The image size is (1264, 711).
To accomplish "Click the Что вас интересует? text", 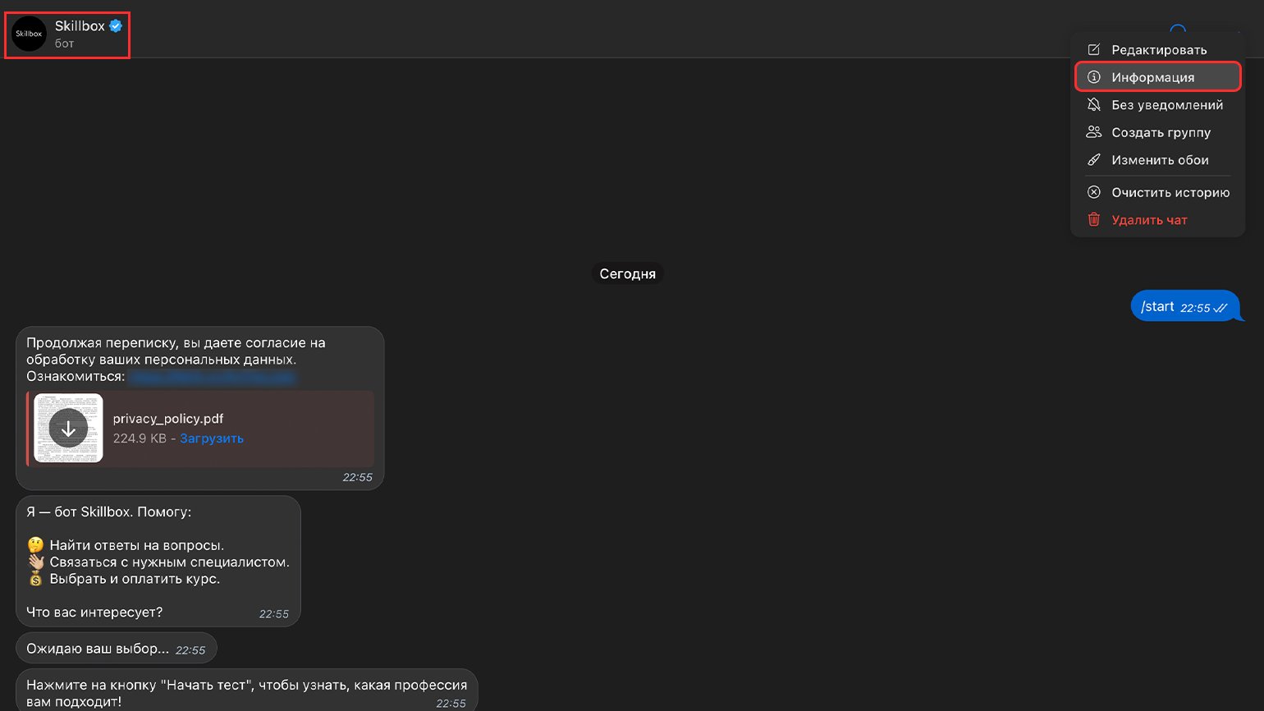I will [x=94, y=612].
